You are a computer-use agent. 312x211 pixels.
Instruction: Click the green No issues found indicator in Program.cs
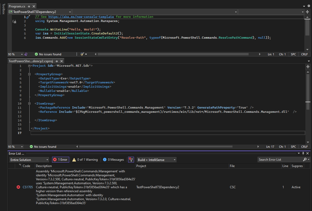click(48, 54)
